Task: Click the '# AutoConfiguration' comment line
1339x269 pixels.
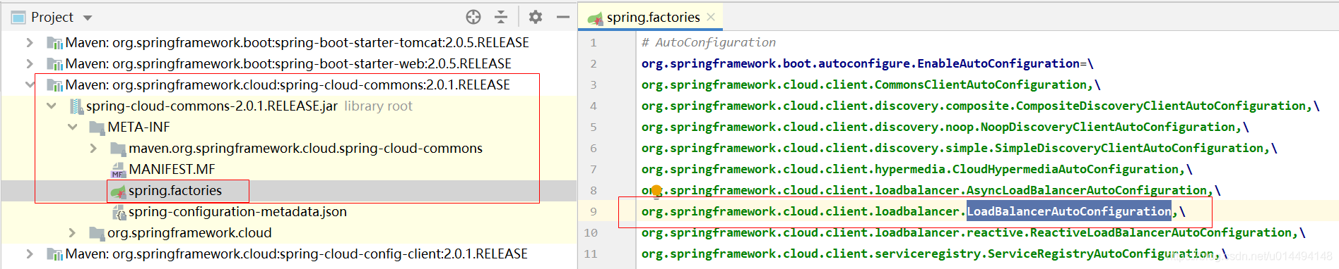Action: [x=708, y=42]
